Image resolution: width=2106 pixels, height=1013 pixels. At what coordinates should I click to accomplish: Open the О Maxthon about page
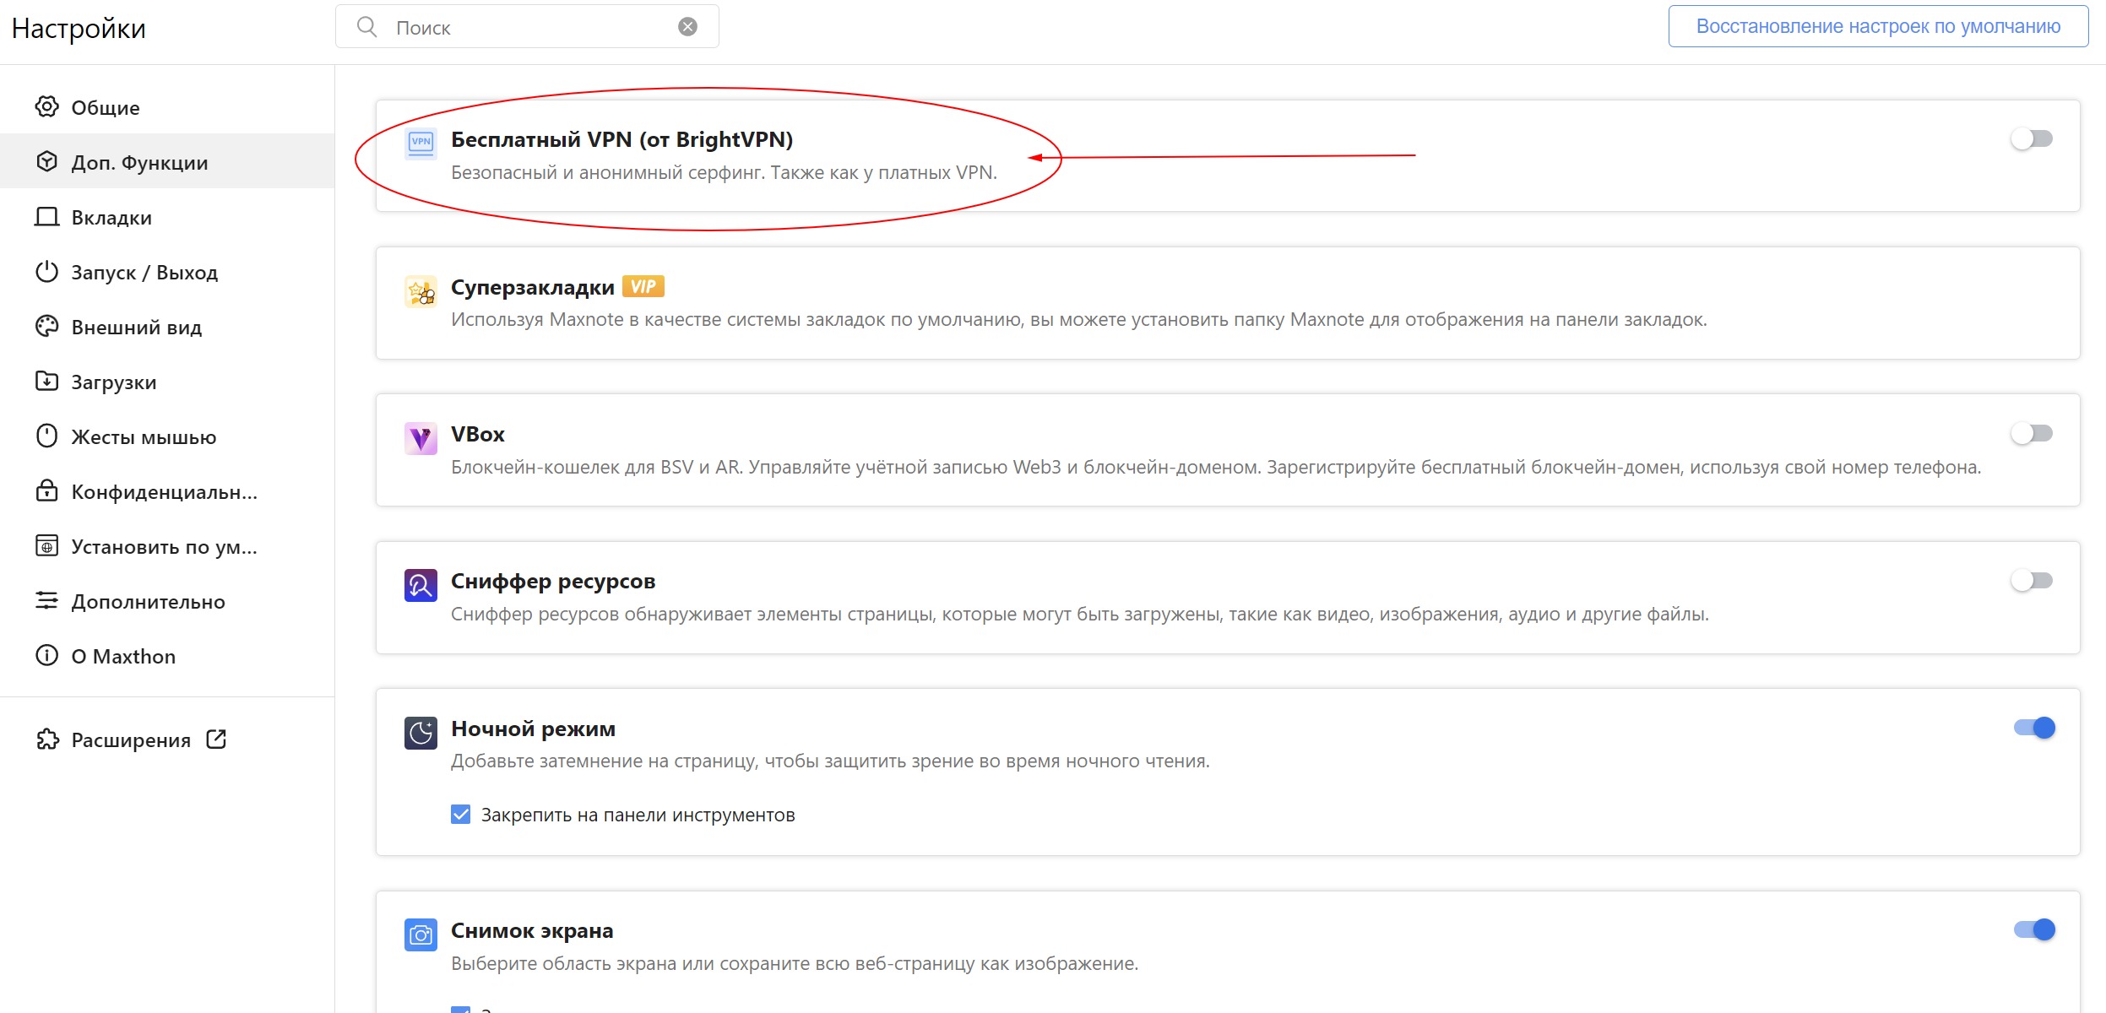[x=123, y=657]
